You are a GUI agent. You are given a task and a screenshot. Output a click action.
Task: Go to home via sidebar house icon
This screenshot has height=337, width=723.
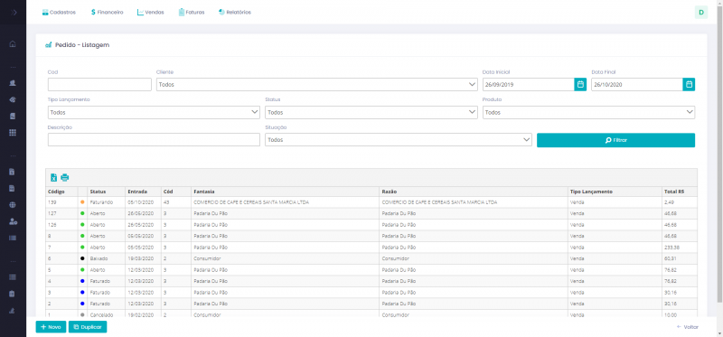pyautogui.click(x=13, y=44)
